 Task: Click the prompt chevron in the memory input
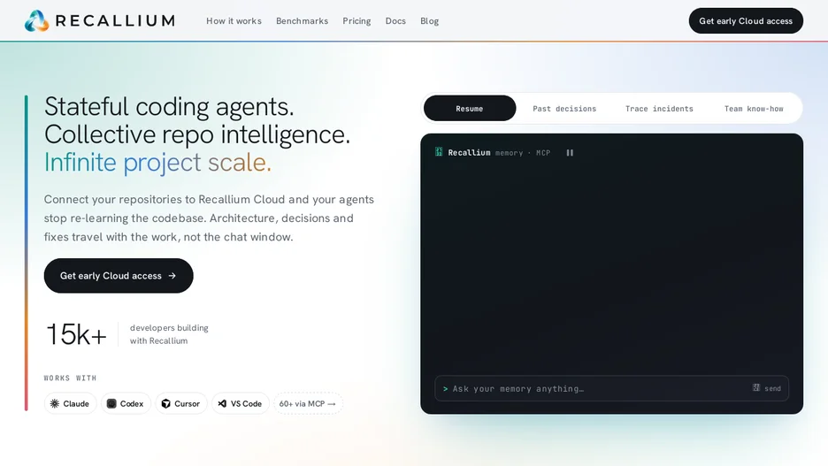click(x=445, y=388)
